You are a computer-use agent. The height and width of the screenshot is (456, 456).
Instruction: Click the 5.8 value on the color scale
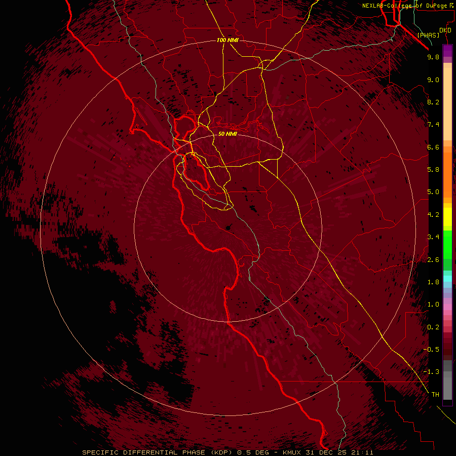[x=433, y=170]
